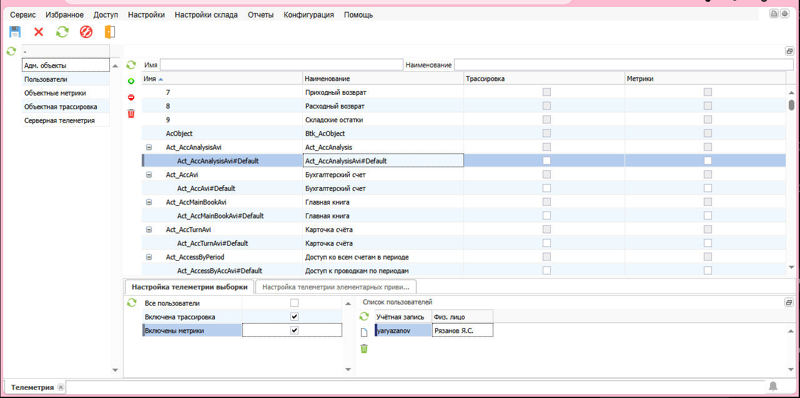
Task: Uncheck the "Включены метрики" checkbox
Action: (294, 331)
